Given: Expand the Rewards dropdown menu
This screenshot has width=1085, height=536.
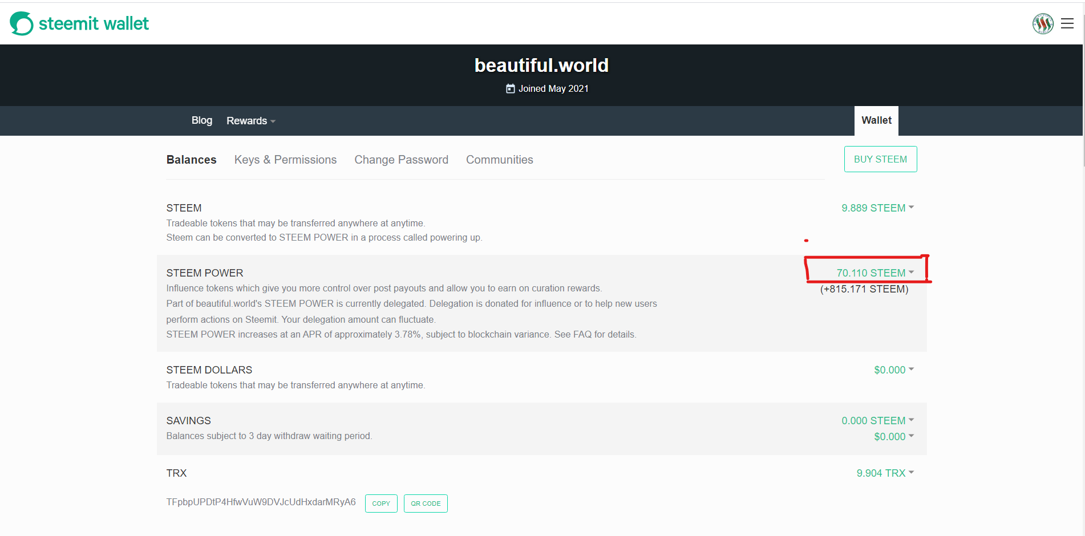Looking at the screenshot, I should coord(251,121).
